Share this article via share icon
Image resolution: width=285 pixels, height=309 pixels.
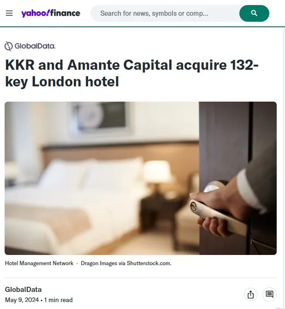(x=250, y=294)
